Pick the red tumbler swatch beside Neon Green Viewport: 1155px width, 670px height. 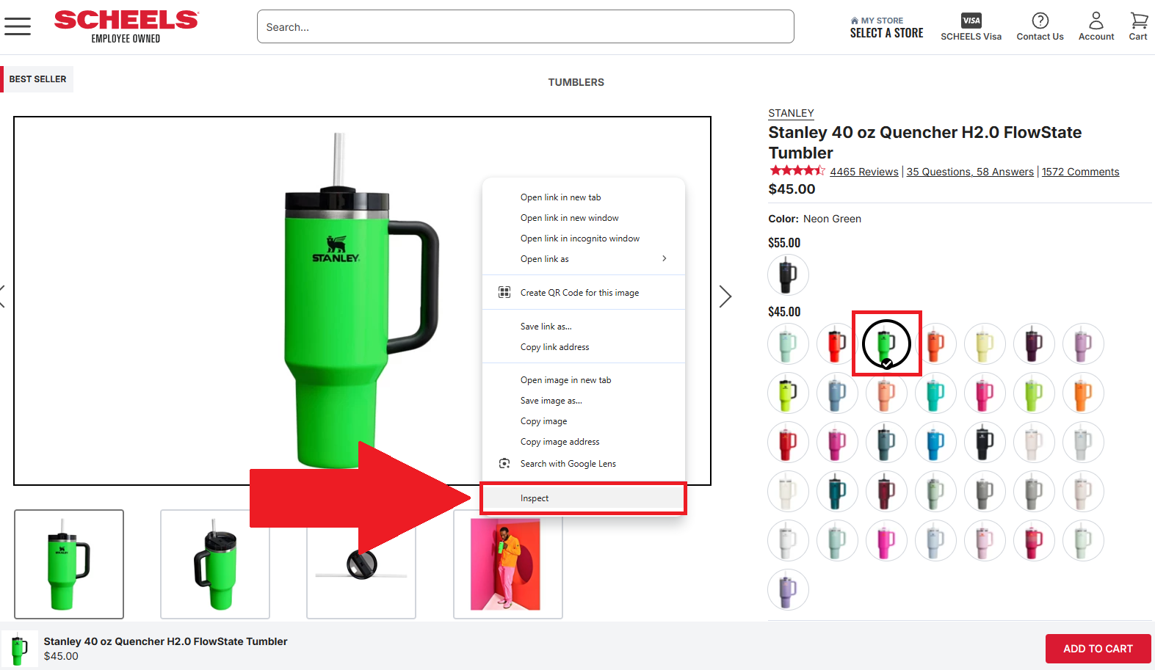(836, 343)
